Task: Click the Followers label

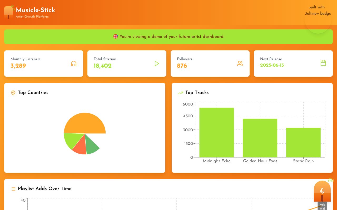Action: [x=185, y=59]
